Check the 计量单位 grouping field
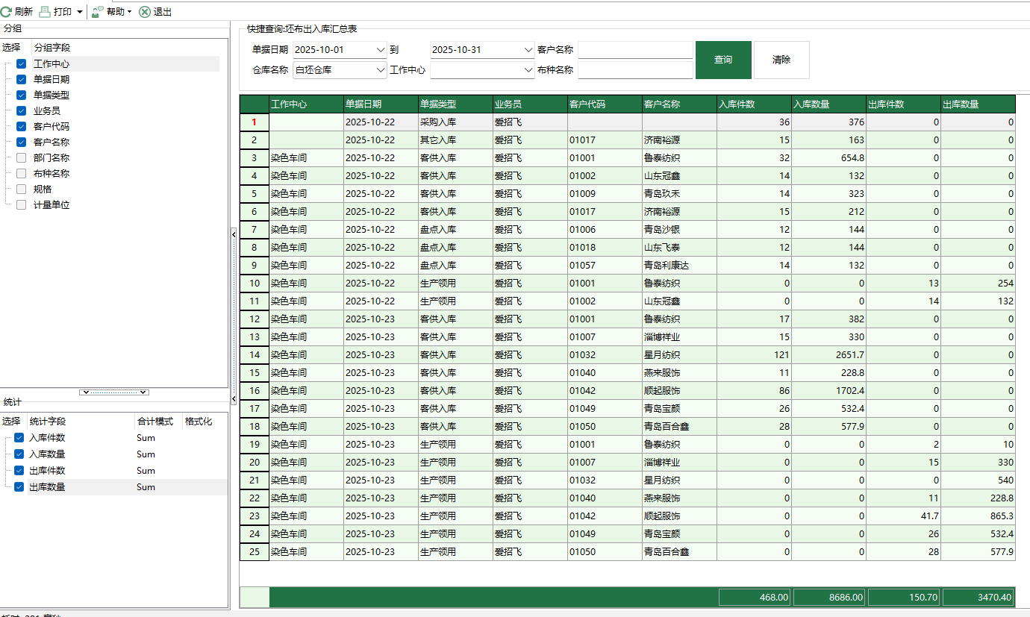Image resolution: width=1030 pixels, height=617 pixels. click(19, 204)
